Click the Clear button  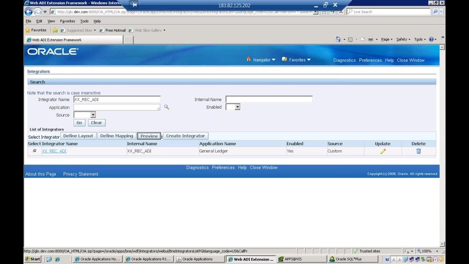96,123
